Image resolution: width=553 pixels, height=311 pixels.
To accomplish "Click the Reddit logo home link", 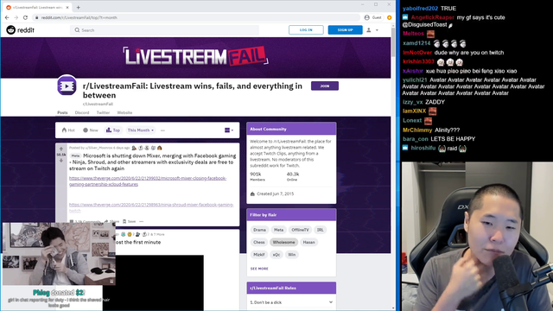I will point(20,30).
